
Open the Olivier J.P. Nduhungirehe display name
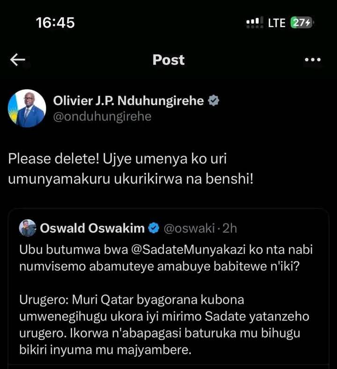pos(129,101)
